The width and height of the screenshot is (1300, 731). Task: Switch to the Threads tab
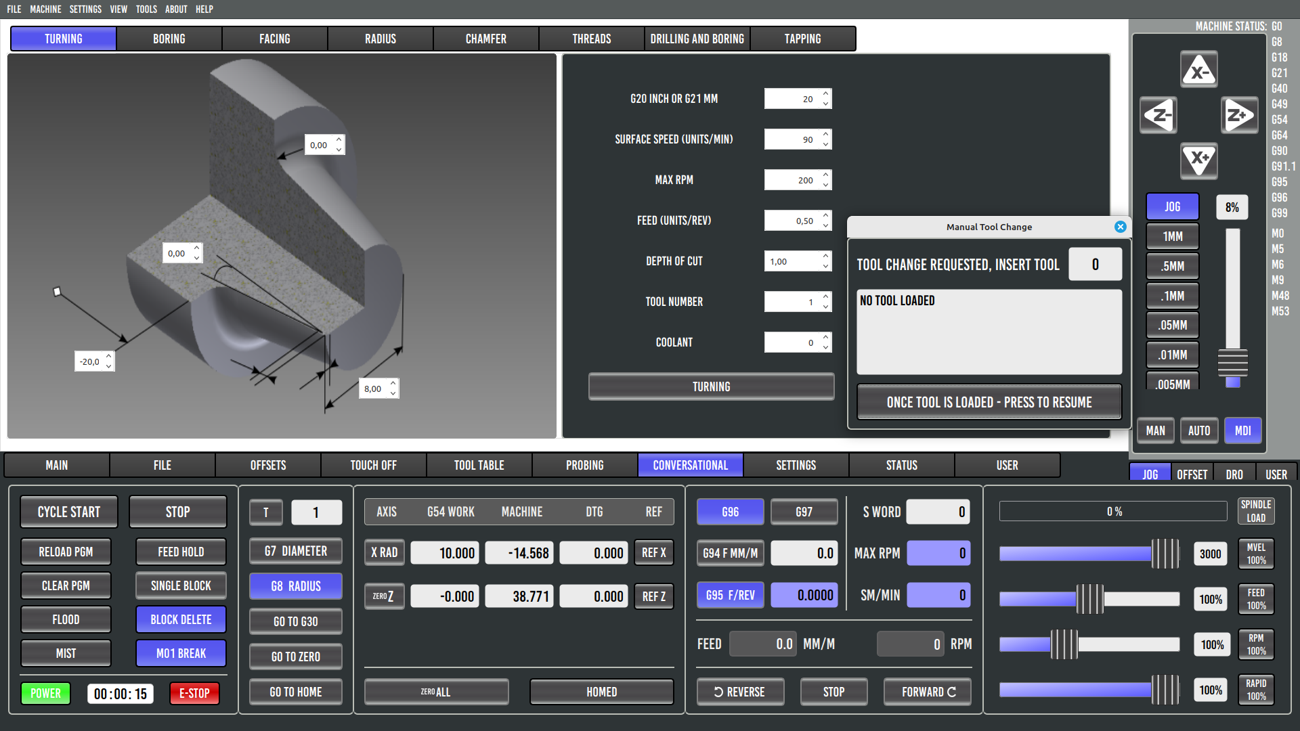pos(591,39)
